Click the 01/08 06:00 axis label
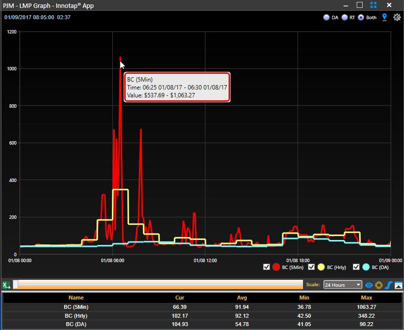 pos(112,260)
